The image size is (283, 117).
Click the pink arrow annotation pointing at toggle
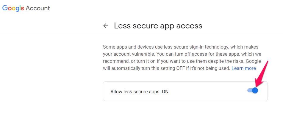pos(261,74)
